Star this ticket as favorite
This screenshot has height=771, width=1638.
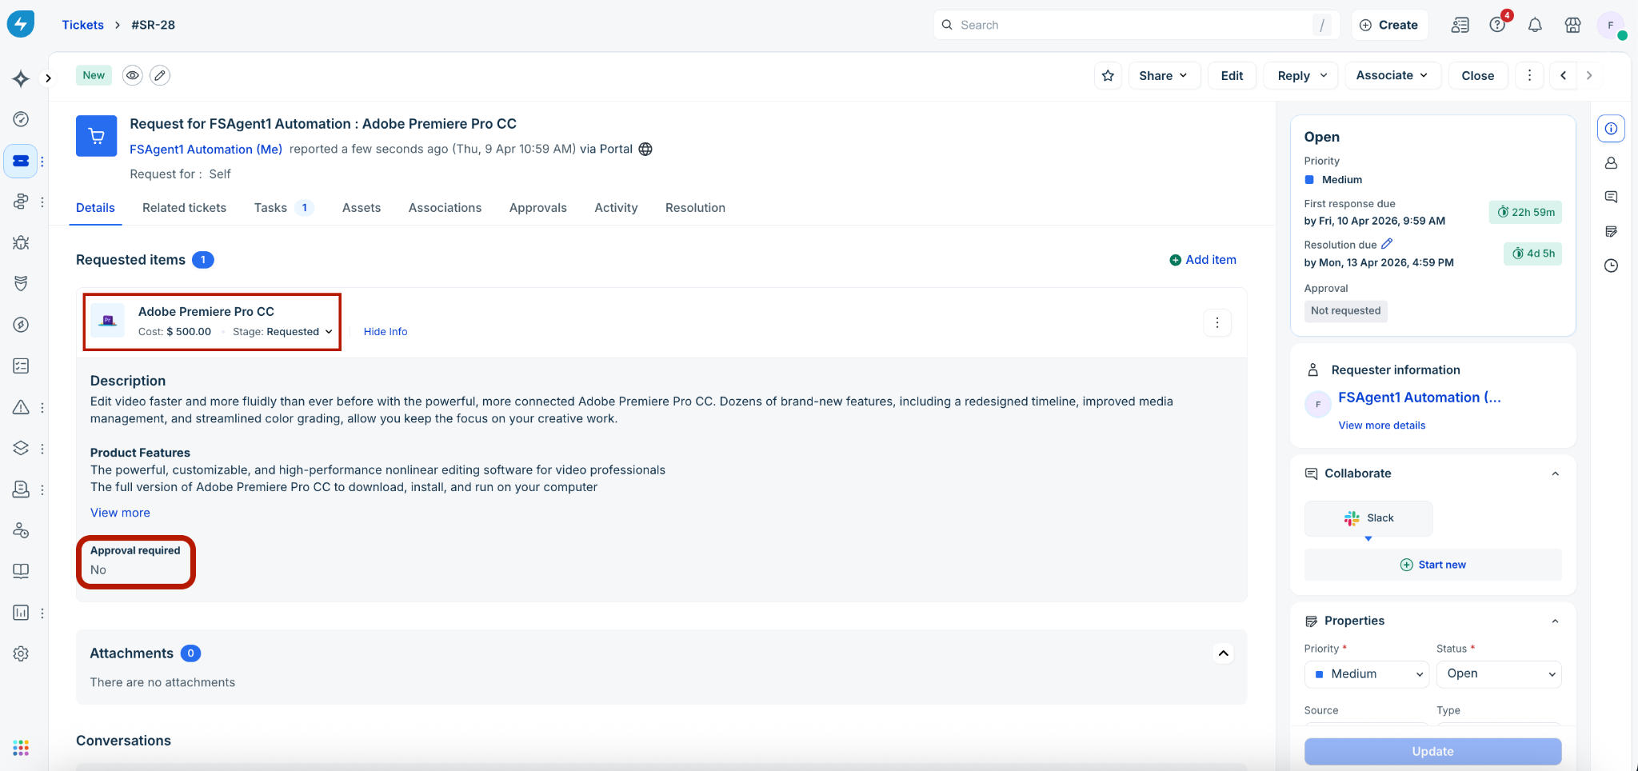(x=1108, y=75)
